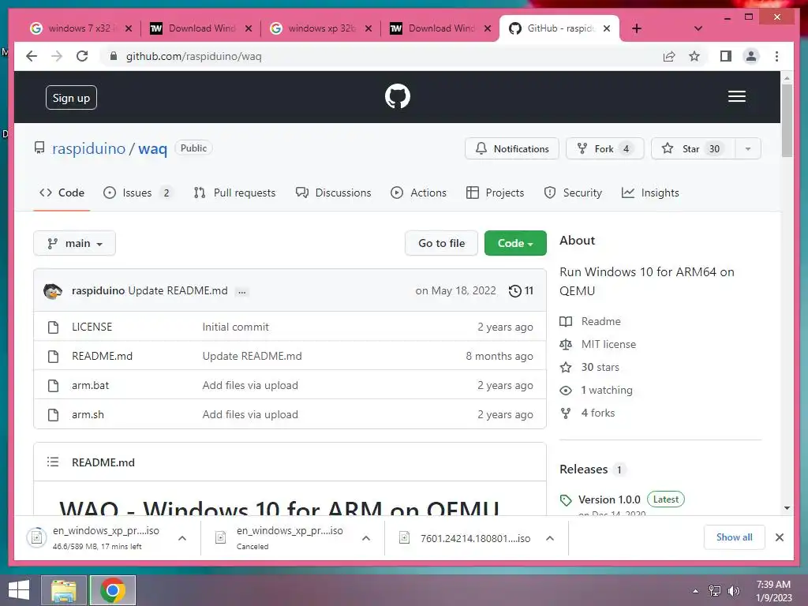Close the GitHub - raspiduino tab
The height and width of the screenshot is (606, 808).
607,28
